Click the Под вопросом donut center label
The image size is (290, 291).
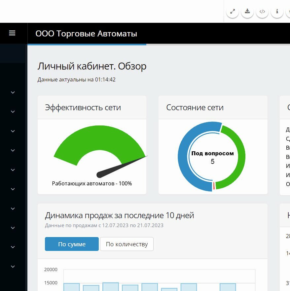212,154
